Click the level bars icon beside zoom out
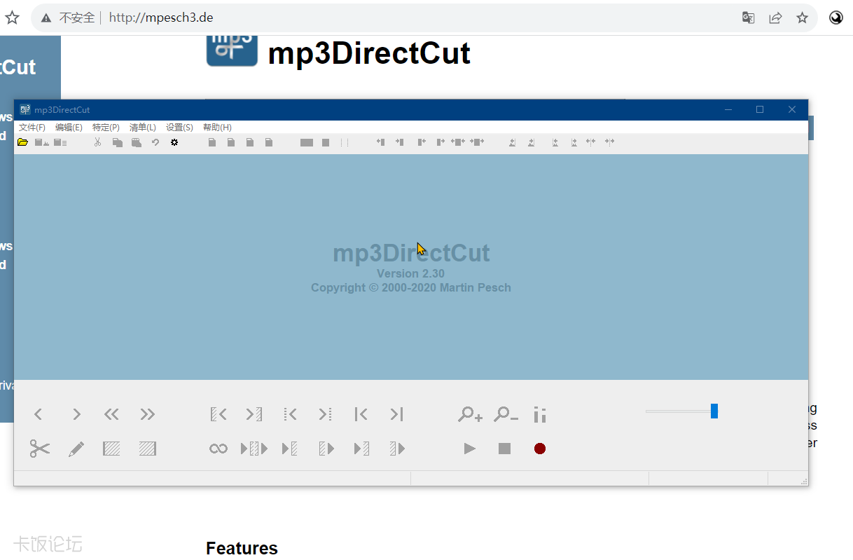The image size is (853, 560). [x=539, y=414]
